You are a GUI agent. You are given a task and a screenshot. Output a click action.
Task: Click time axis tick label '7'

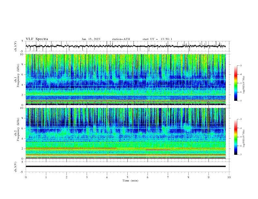click(168, 177)
